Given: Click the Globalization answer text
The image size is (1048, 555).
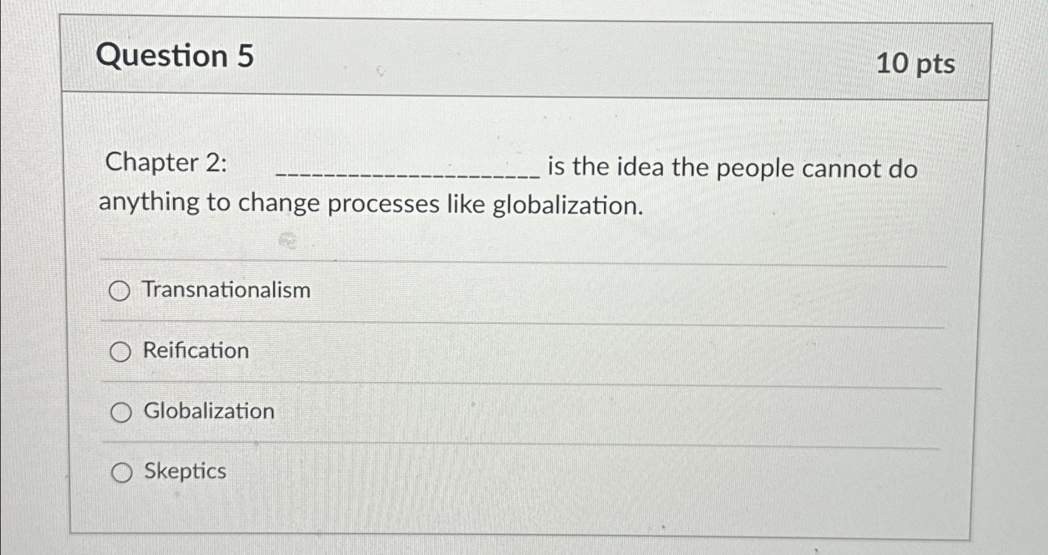Looking at the screenshot, I should tap(208, 411).
